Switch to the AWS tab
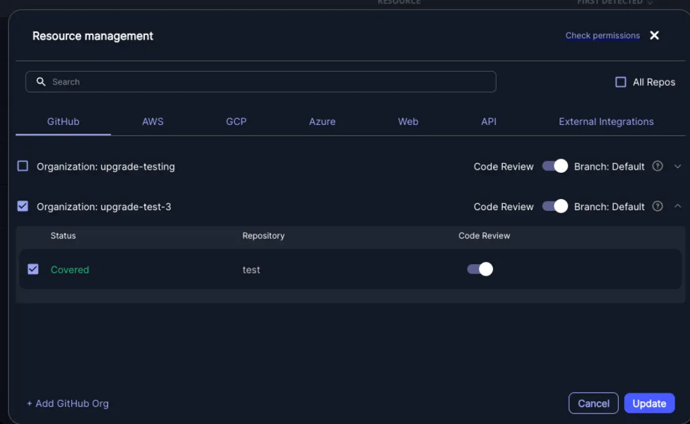This screenshot has height=424, width=690. (153, 122)
